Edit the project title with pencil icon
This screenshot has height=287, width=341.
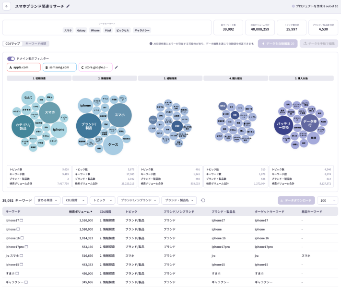[x=68, y=6]
